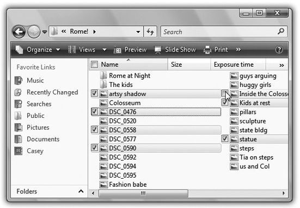Uncheck the DSC_0558 checkbox
The height and width of the screenshot is (208, 300).
tap(94, 130)
